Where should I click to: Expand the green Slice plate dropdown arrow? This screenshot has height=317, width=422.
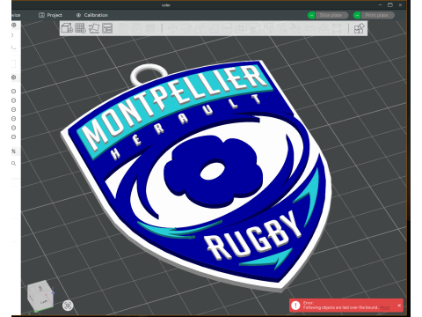point(311,15)
